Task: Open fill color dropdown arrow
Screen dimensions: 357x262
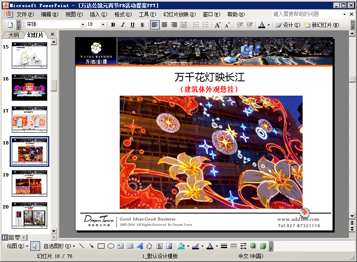Action: (x=188, y=246)
